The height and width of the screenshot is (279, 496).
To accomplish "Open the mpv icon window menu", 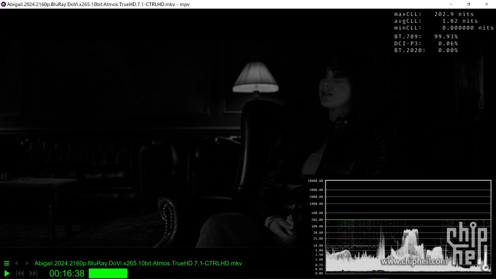I will pos(4,4).
